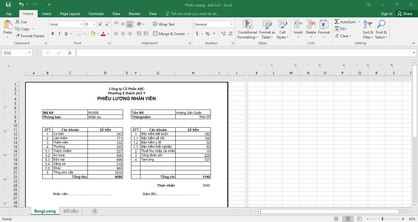Click Merge & Center
This screenshot has width=418, height=222.
169,34
